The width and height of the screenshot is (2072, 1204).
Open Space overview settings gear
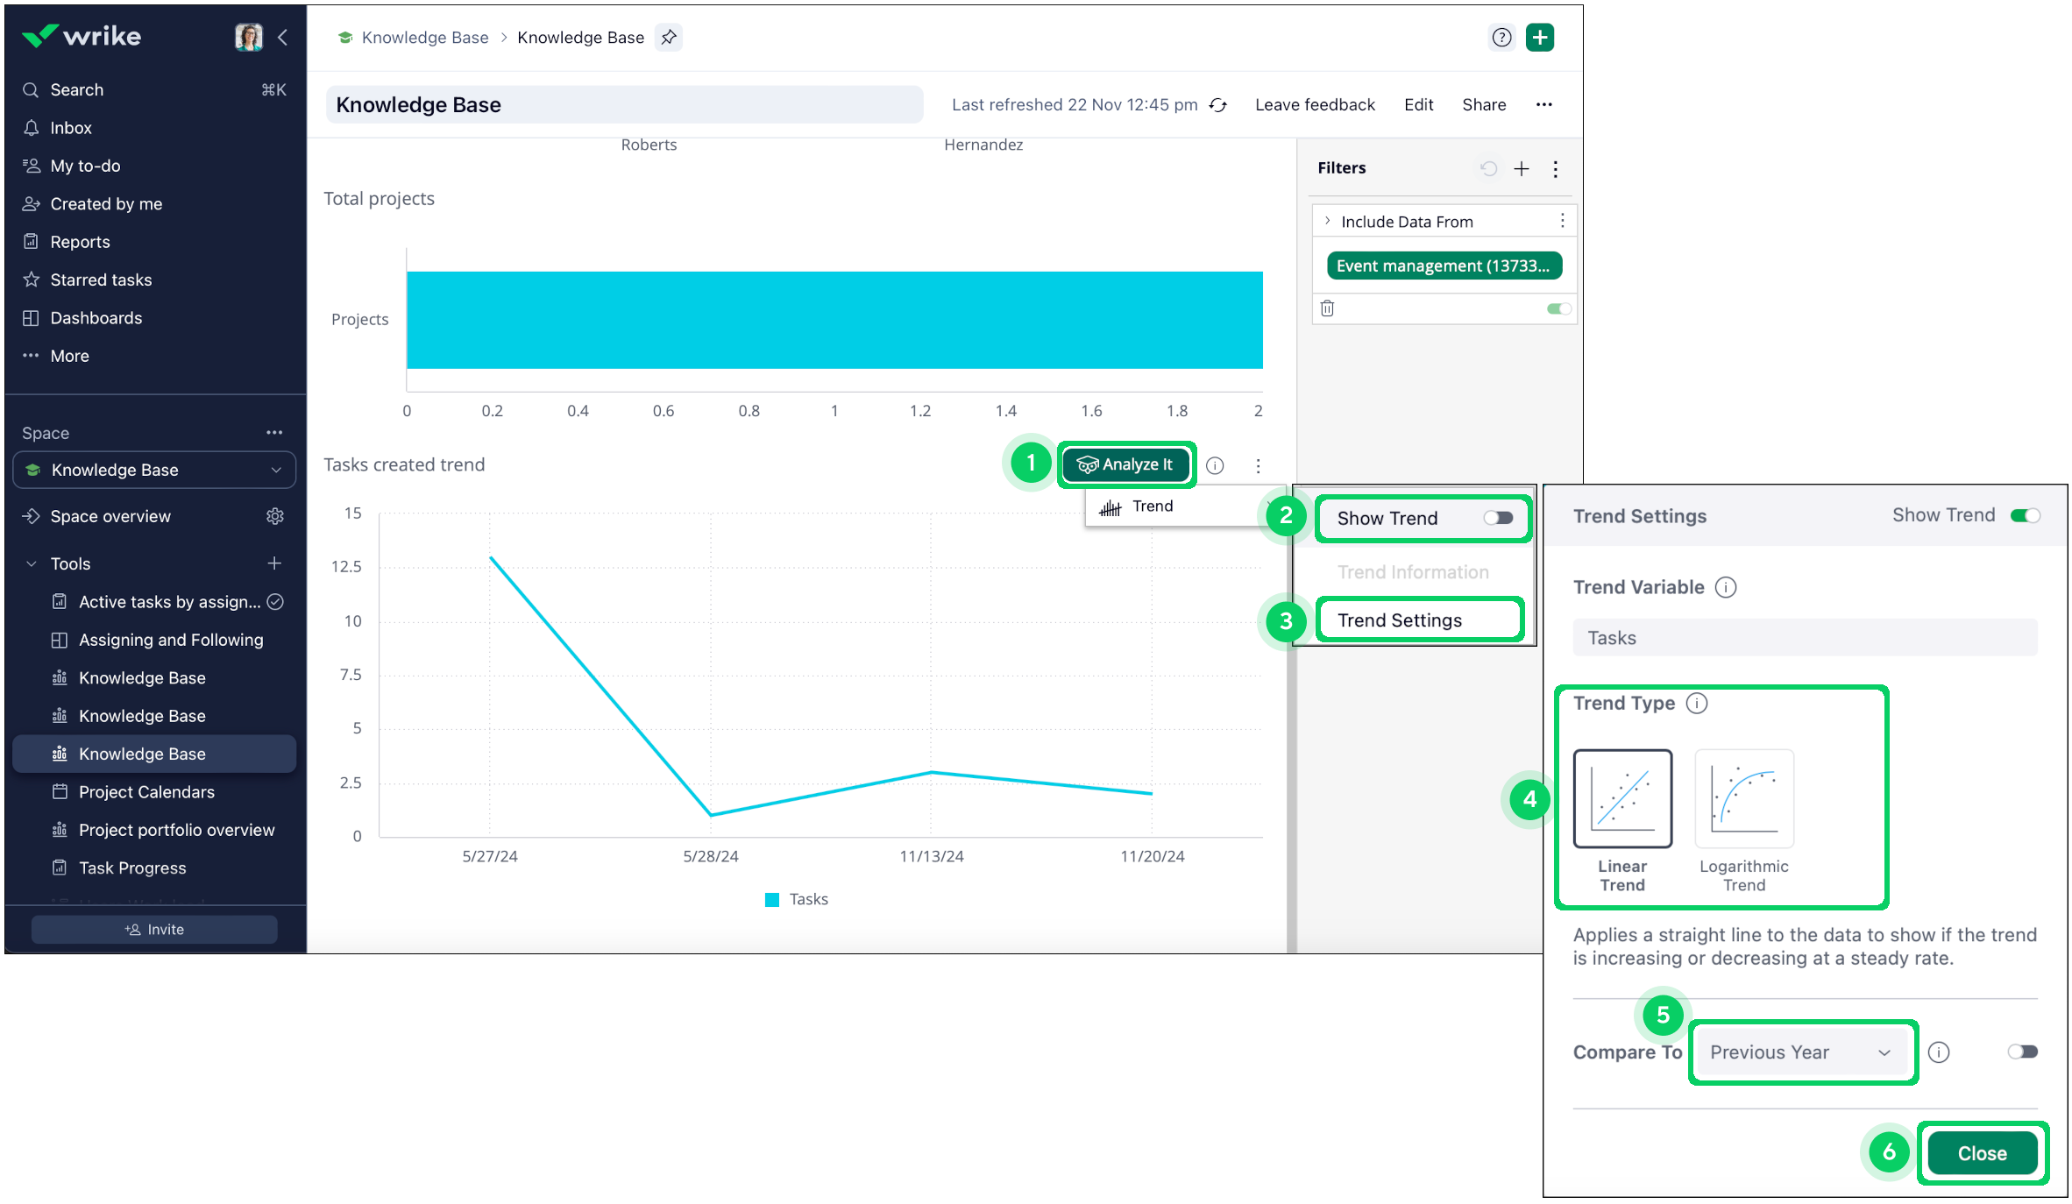click(x=275, y=516)
